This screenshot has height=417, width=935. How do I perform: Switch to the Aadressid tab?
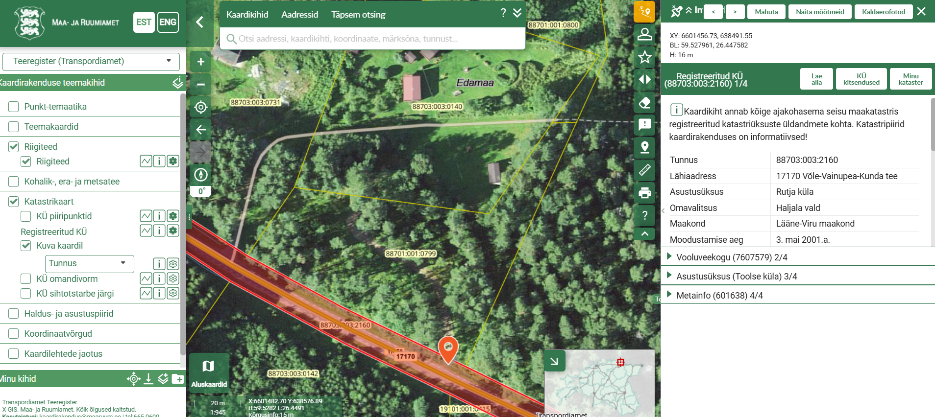(x=299, y=15)
